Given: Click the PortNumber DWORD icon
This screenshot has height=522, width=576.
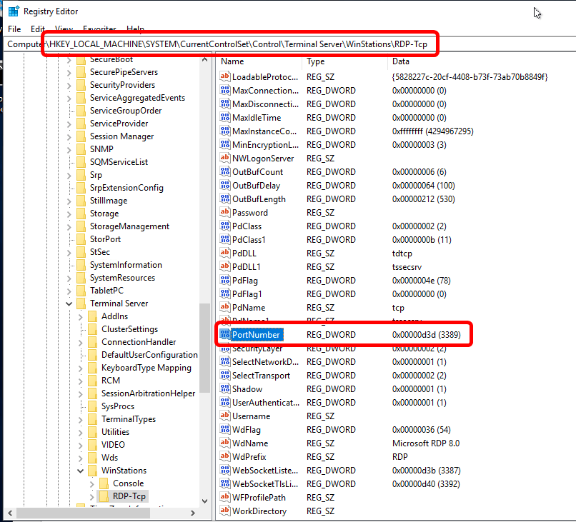Looking at the screenshot, I should (x=225, y=334).
